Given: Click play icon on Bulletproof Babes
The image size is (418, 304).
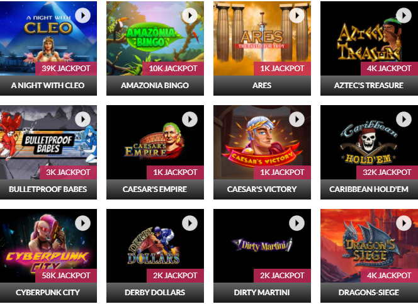Looking at the screenshot, I should pos(82,120).
